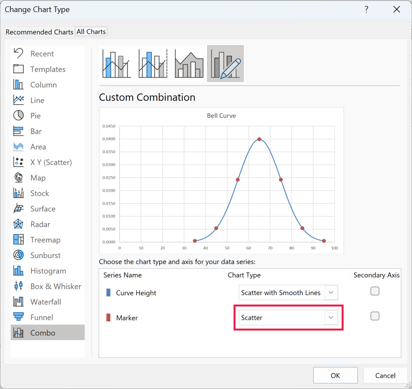This screenshot has width=412, height=389.
Task: Select the X Y Scatter chart icon
Action: point(19,162)
